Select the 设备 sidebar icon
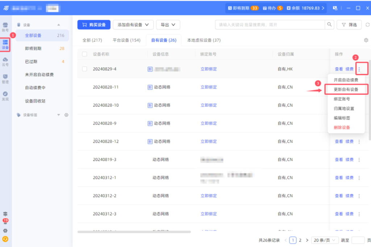The width and height of the screenshot is (371, 247). tap(5, 44)
